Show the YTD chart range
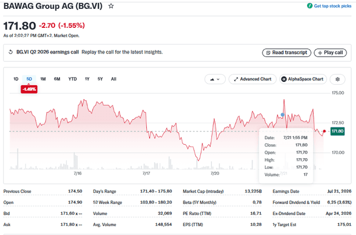The image size is (356, 235). tap(72, 79)
